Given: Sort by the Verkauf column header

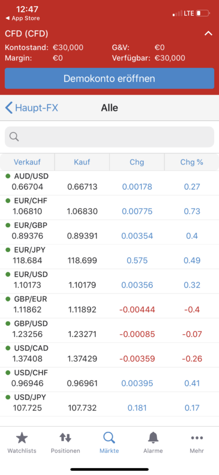Looking at the screenshot, I should tap(27, 162).
